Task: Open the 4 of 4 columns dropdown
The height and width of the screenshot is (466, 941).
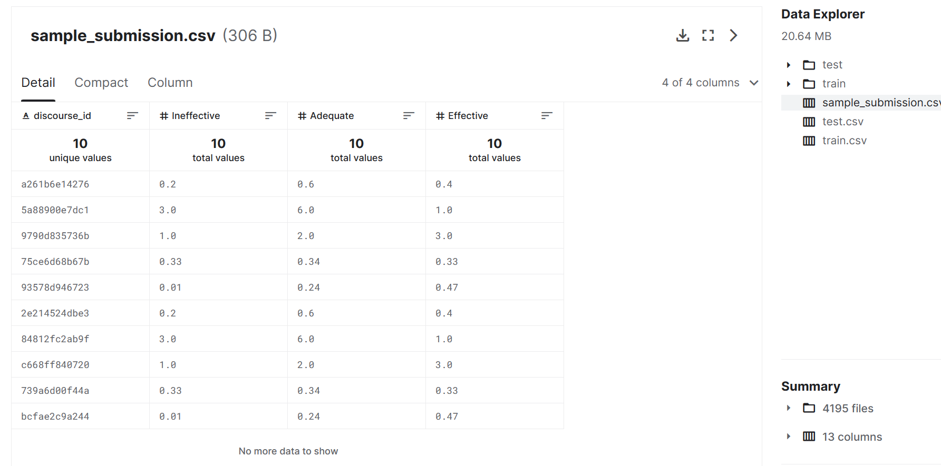Action: 710,83
